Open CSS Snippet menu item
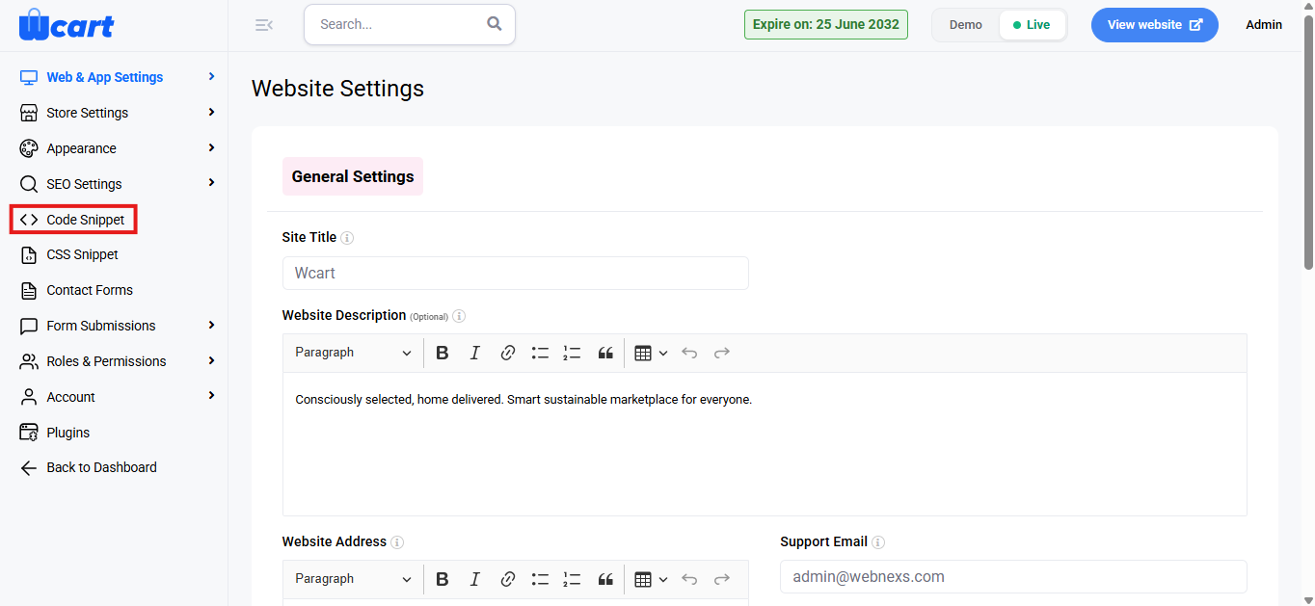Screen dimensions: 1315x606 (69, 254)
